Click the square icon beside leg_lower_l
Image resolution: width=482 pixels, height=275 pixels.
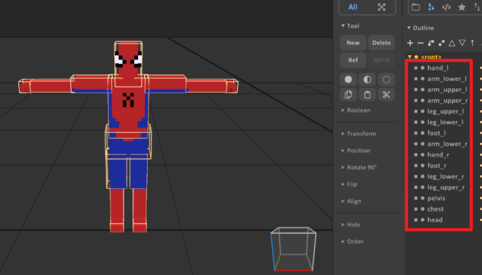(x=416, y=122)
